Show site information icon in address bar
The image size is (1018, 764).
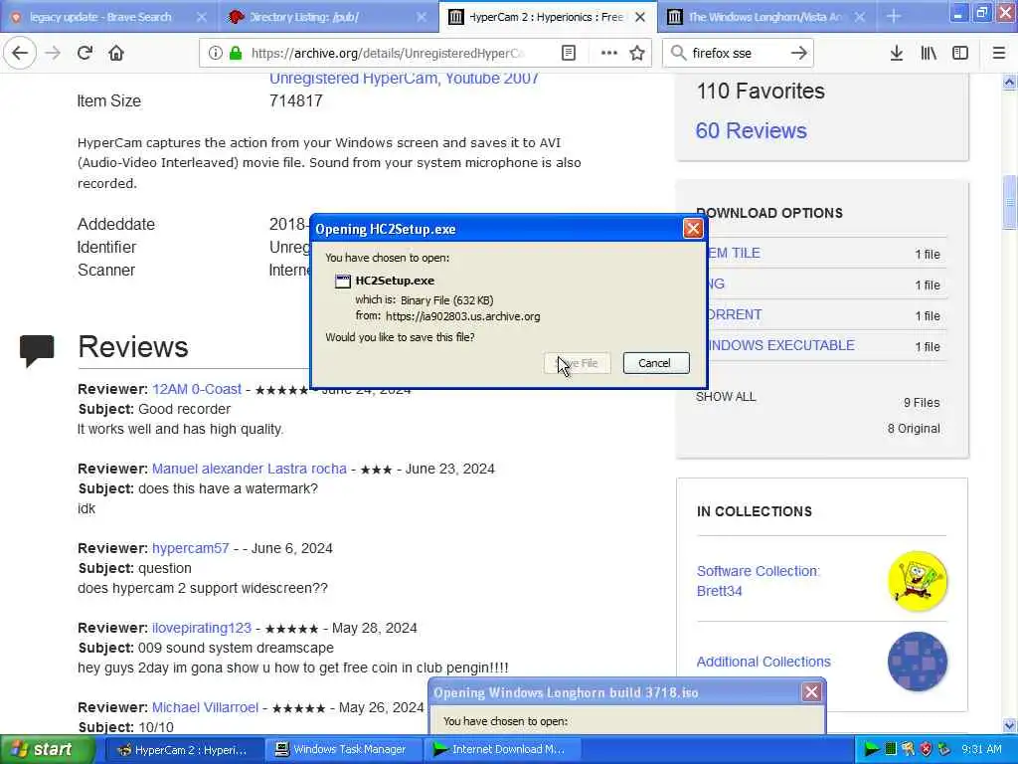[x=215, y=53]
